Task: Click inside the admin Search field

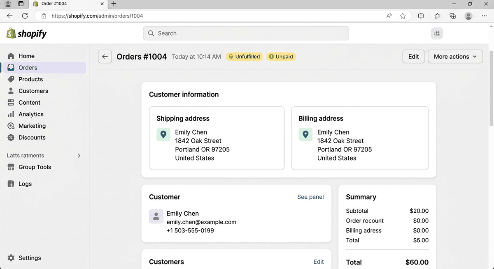Action: click(246, 33)
